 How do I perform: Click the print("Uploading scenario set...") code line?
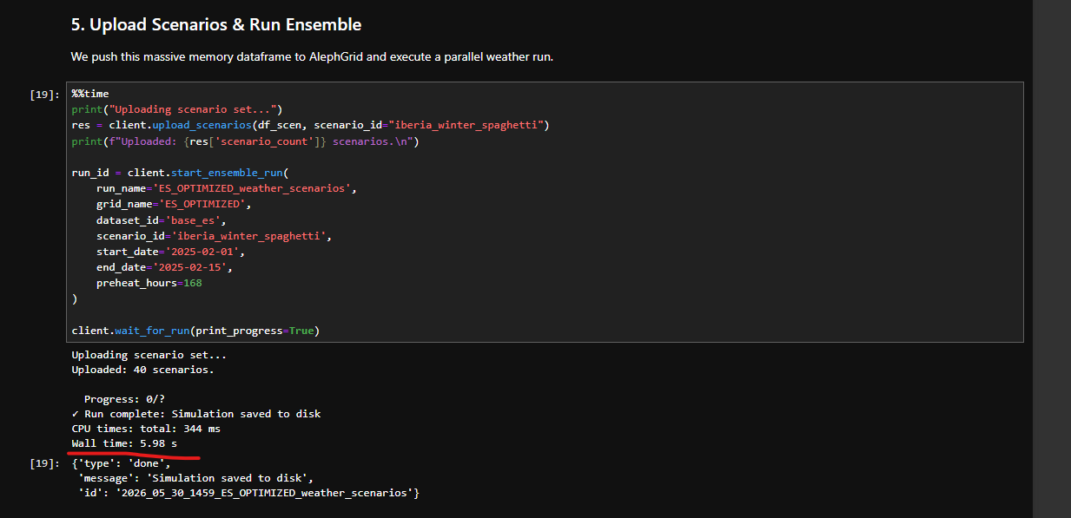pyautogui.click(x=177, y=109)
